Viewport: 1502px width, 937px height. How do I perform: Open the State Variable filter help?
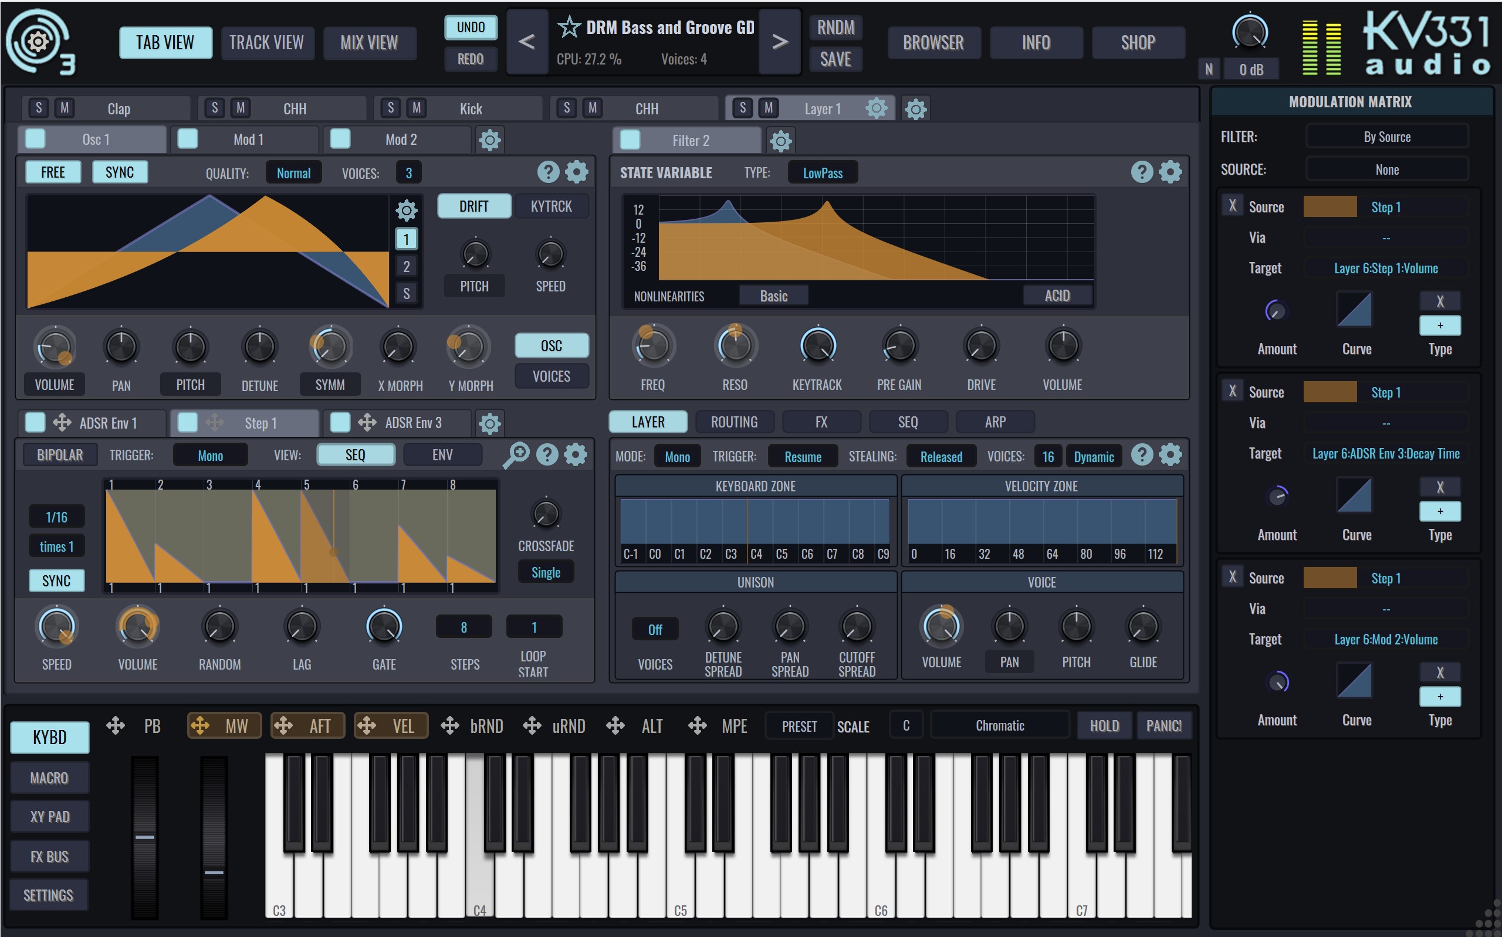coord(1141,172)
